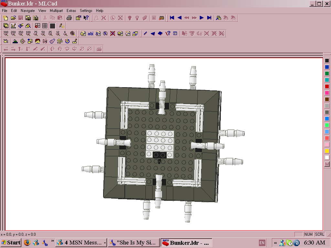Set zoom to 12 percent
This screenshot has width=331, height=248.
click(58, 33)
